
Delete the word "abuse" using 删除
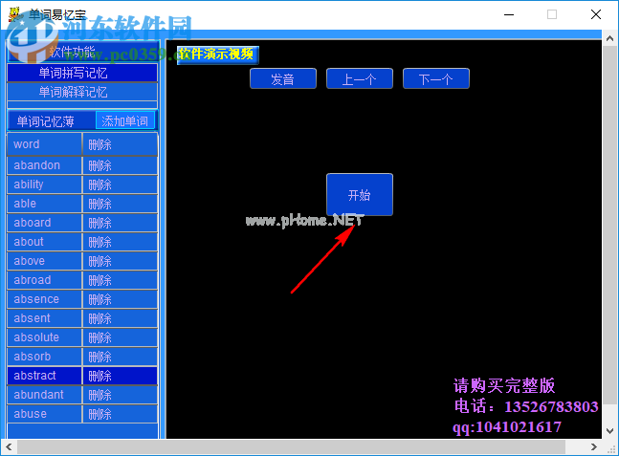coord(119,414)
